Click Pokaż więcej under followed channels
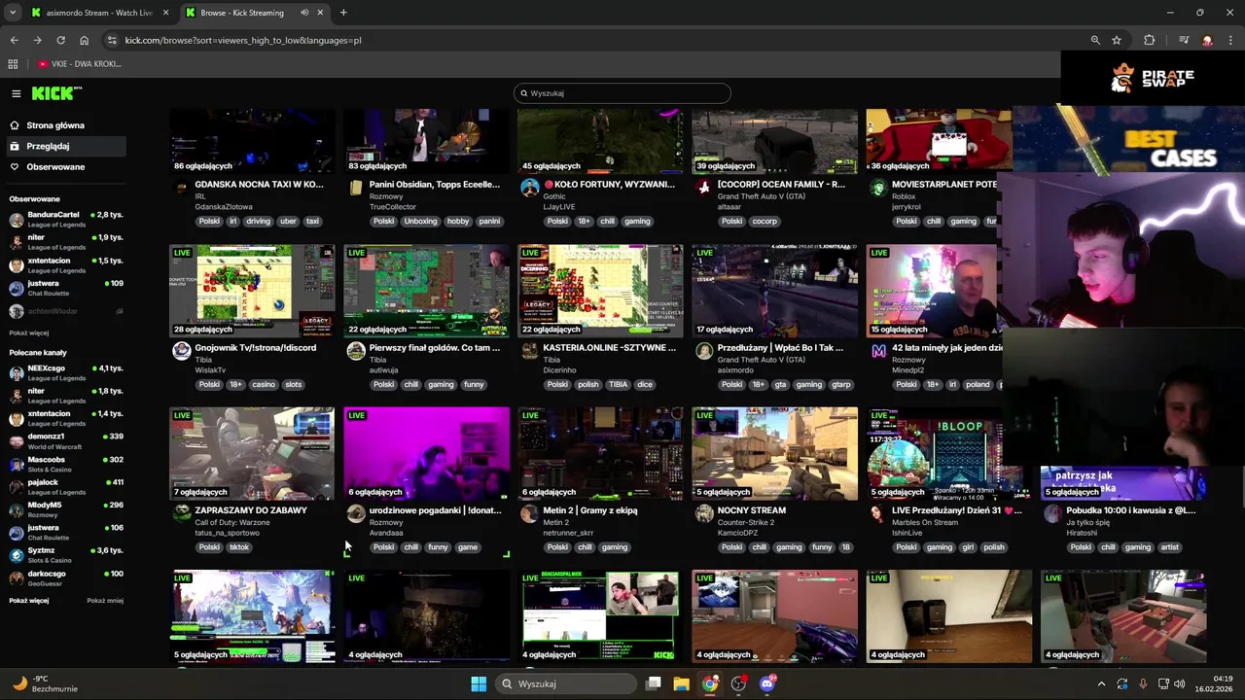Image resolution: width=1245 pixels, height=700 pixels. [x=29, y=332]
